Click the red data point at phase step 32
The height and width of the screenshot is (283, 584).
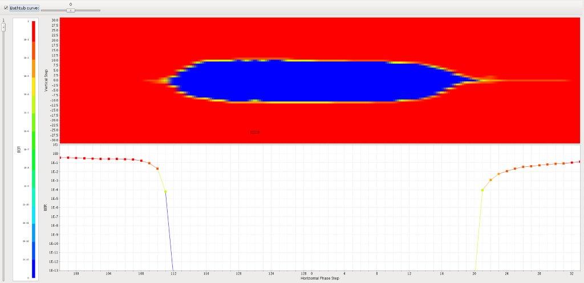571,162
